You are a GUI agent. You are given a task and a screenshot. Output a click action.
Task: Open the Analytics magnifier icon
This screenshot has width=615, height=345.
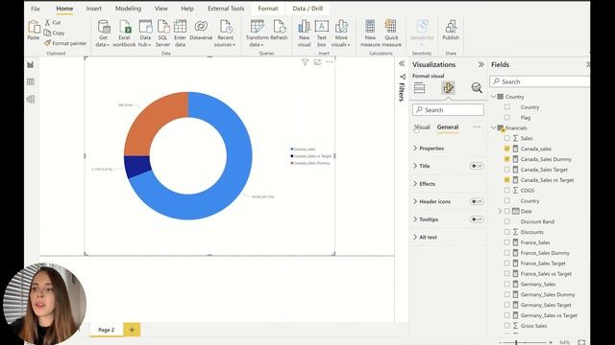pyautogui.click(x=477, y=88)
